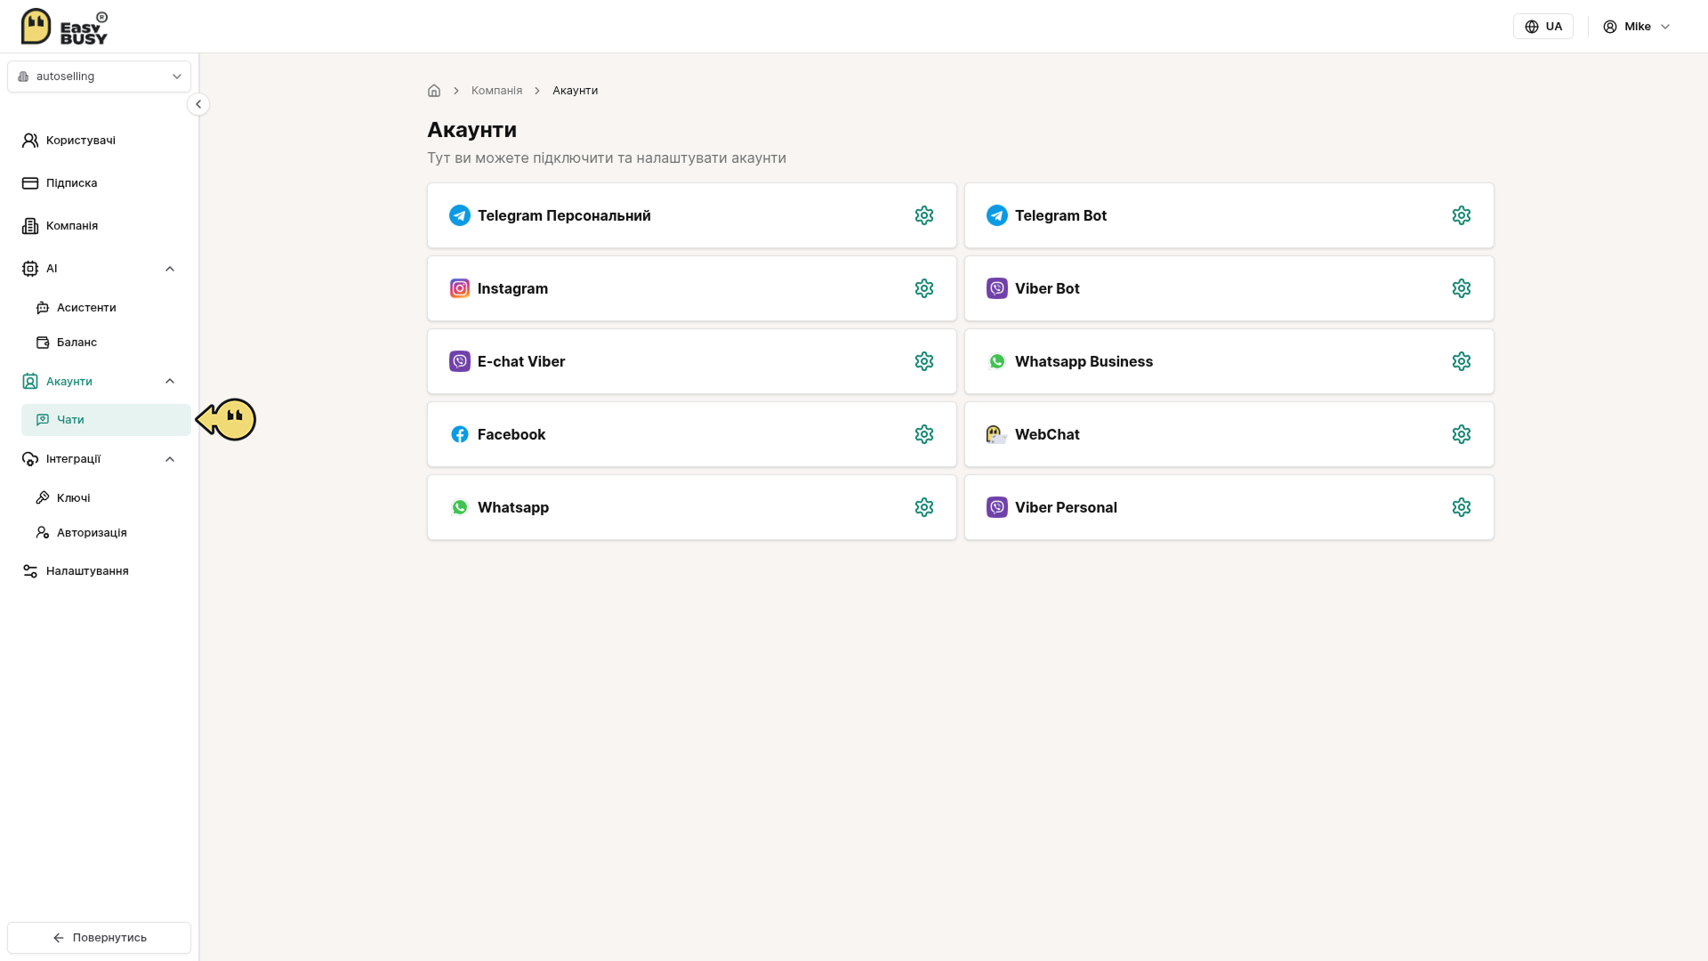Click the Viber Personal card title
The height and width of the screenshot is (961, 1708).
1066,507
